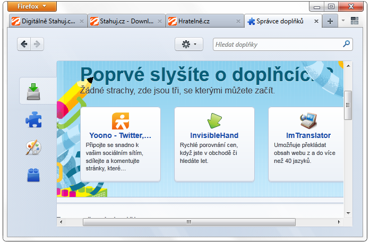Viewport: 370px width, 242px height.
Task: Open the 'Yoono - Twitter,...' link
Action: coord(120,135)
